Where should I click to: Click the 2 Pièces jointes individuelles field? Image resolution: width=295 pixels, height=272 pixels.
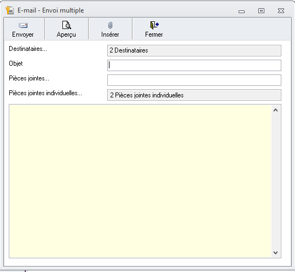194,95
